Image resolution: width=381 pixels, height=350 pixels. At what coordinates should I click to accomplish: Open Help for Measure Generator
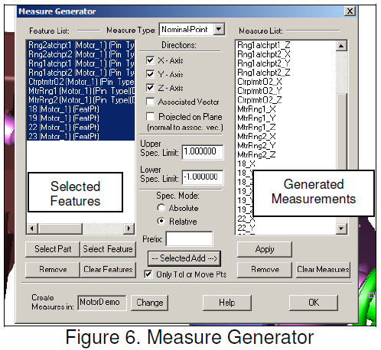[x=227, y=303]
